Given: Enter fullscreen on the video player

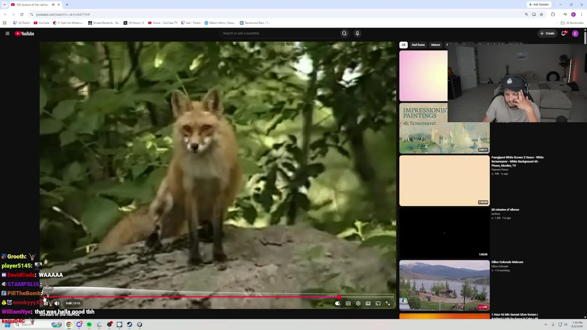Looking at the screenshot, I should coord(388,303).
